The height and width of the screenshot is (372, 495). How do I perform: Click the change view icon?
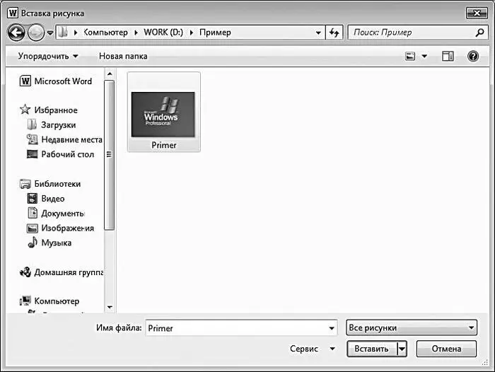pos(410,56)
